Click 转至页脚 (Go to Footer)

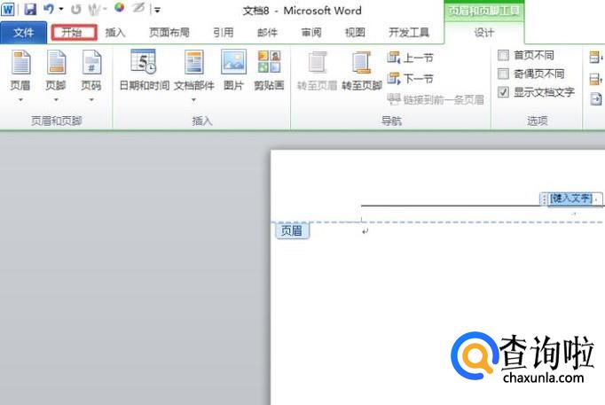coord(362,70)
